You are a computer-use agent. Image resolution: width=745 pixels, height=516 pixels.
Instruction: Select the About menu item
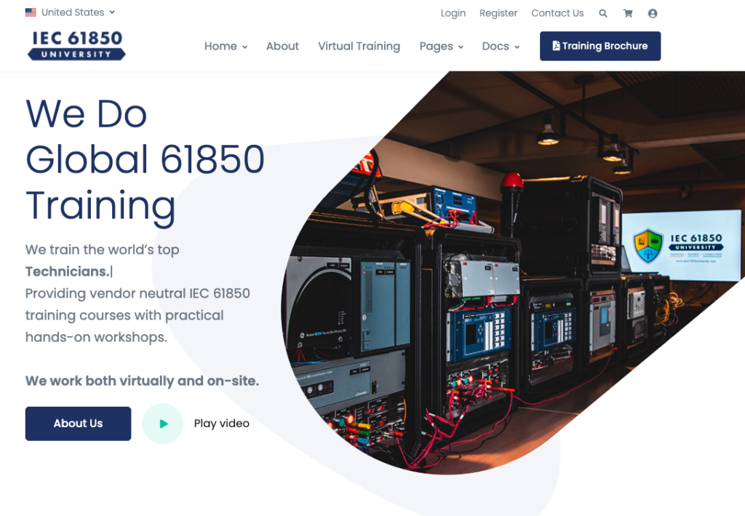[282, 46]
